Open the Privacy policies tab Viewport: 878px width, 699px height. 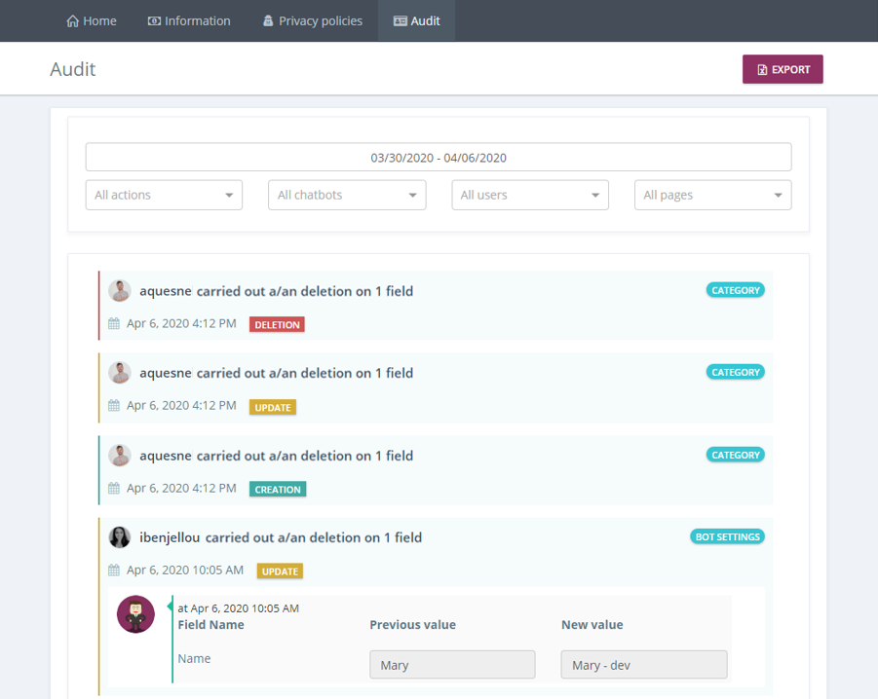pos(313,21)
